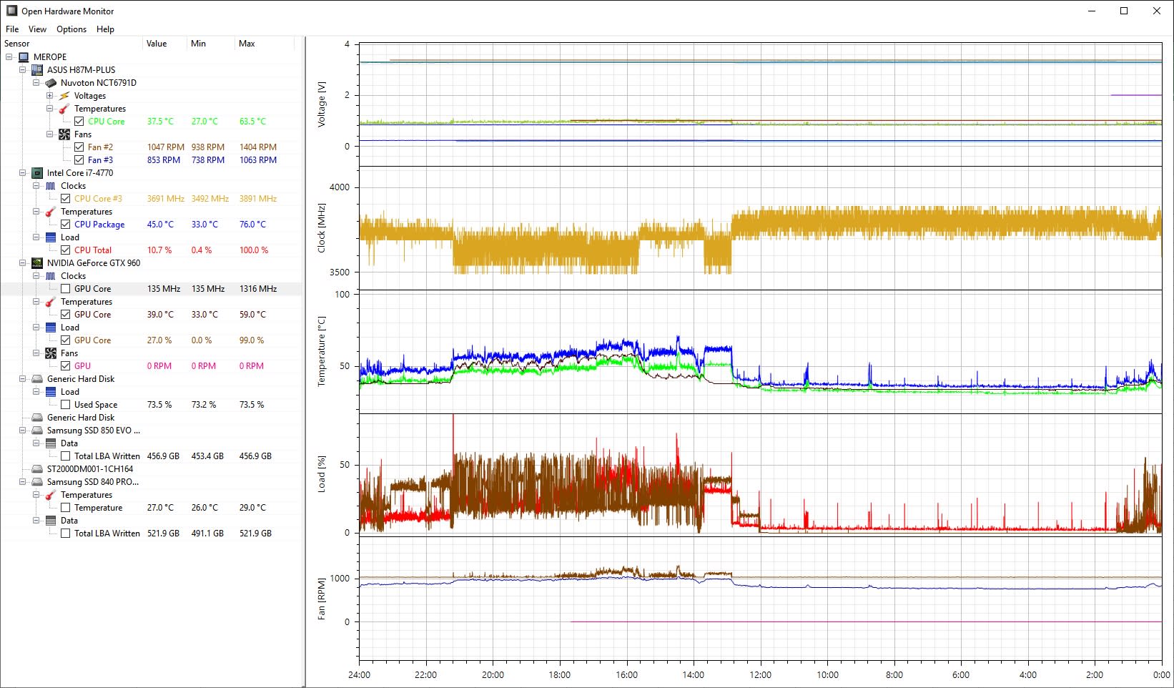Screen dimensions: 1174x688
Task: Check the Total LBA Written 521.9 GB checkbox
Action: [66, 534]
